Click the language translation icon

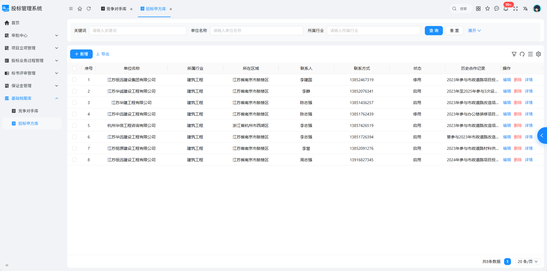(x=525, y=9)
